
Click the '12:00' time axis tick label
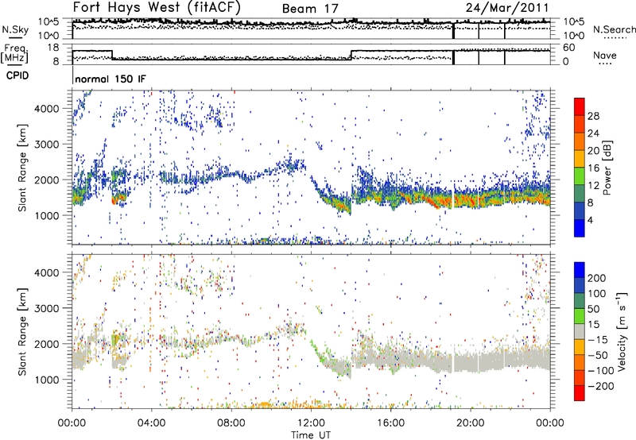click(311, 423)
